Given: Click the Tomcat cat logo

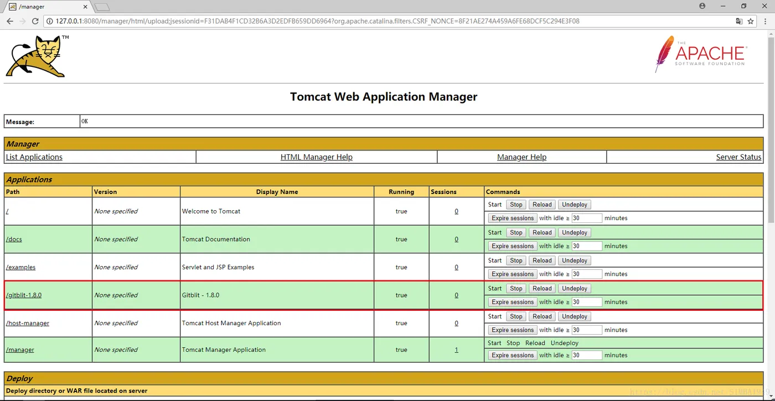Looking at the screenshot, I should [x=37, y=56].
